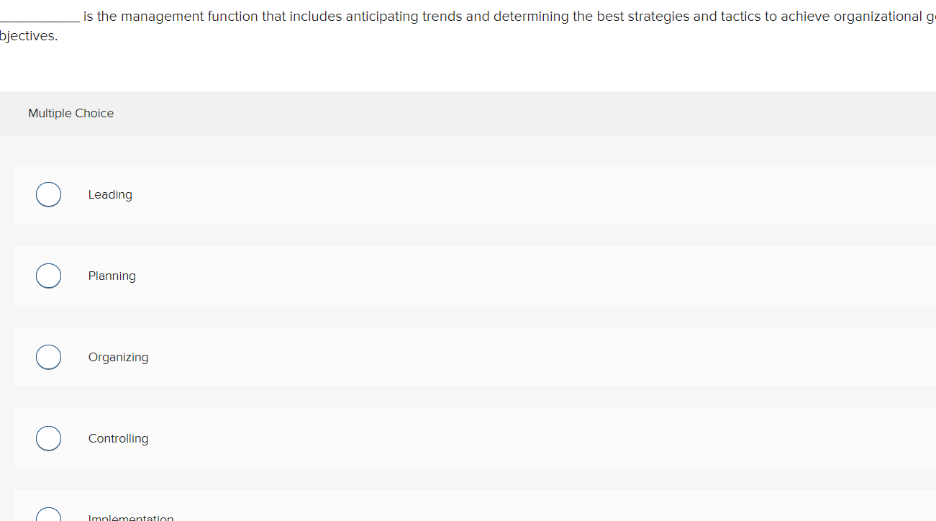Image resolution: width=936 pixels, height=521 pixels.
Task: Click the Multiple Choice section header
Action: click(x=71, y=113)
